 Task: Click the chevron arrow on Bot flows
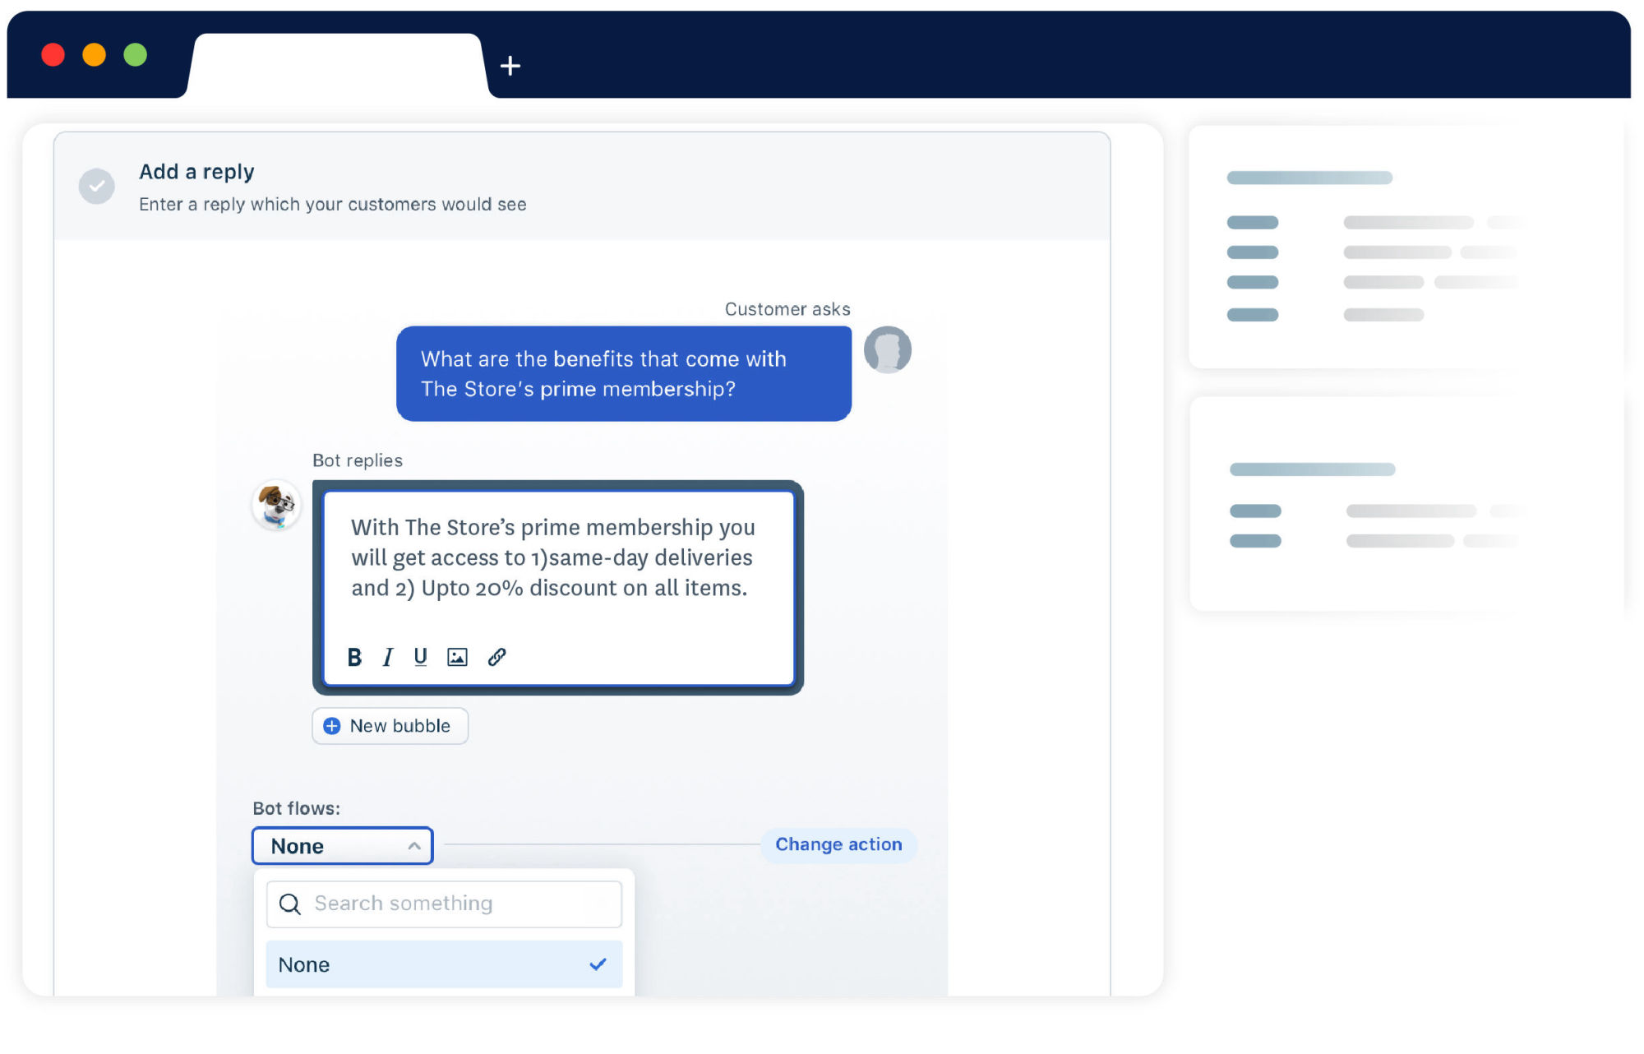[414, 846]
